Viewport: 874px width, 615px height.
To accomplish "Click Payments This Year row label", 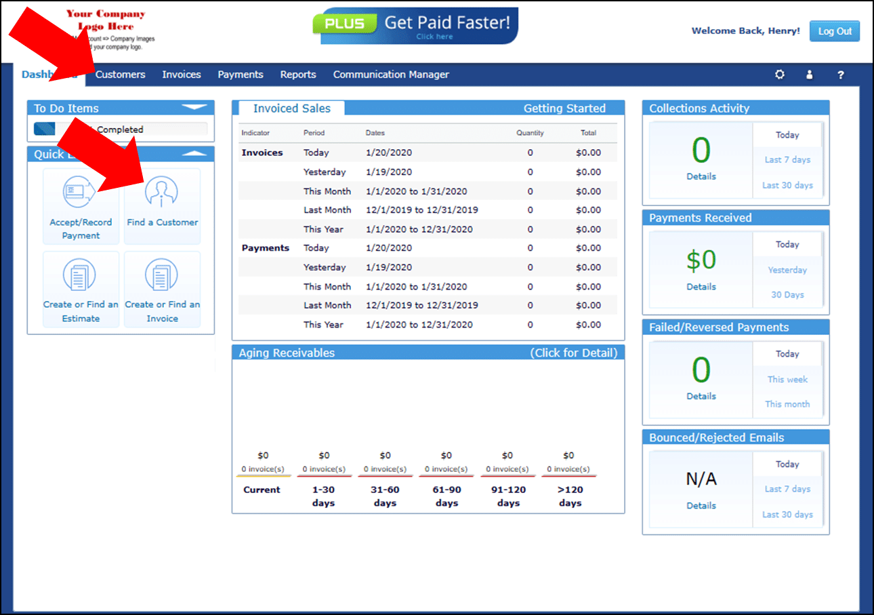I will (323, 325).
